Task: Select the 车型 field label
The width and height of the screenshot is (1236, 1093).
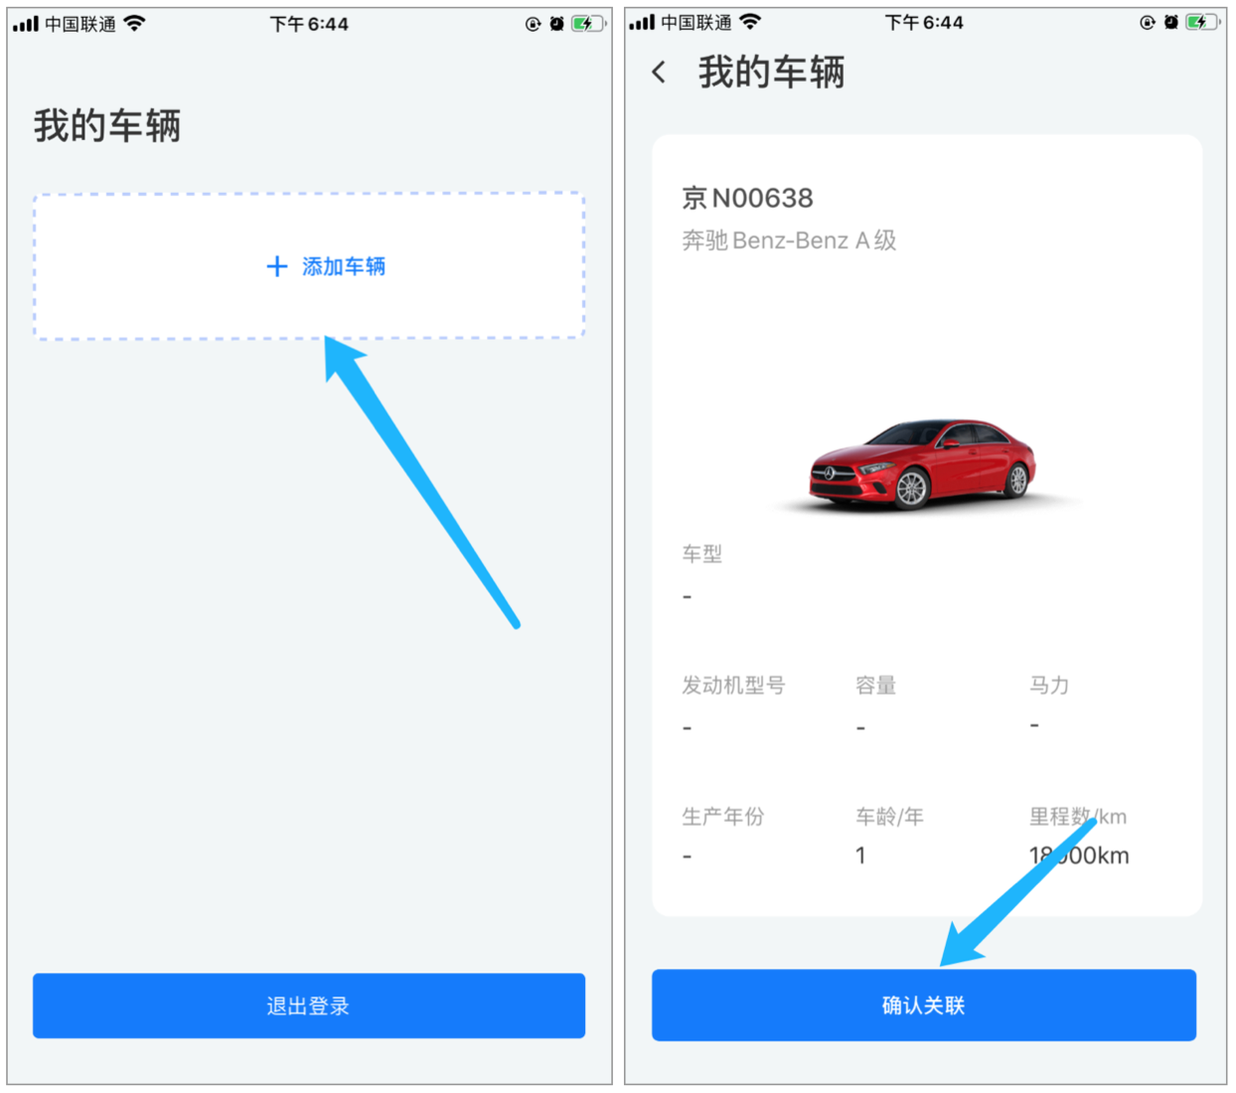Action: [x=701, y=554]
